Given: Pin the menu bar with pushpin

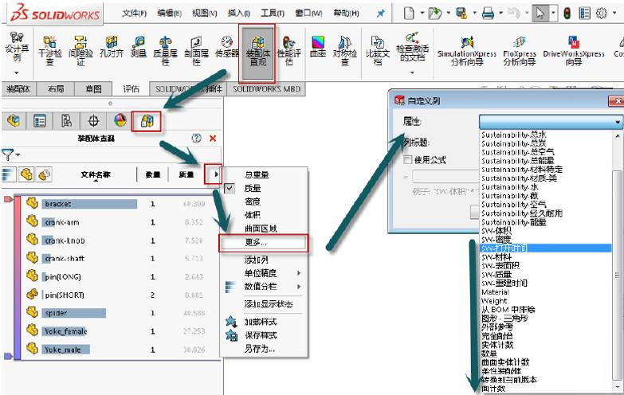Looking at the screenshot, I should coord(381,13).
